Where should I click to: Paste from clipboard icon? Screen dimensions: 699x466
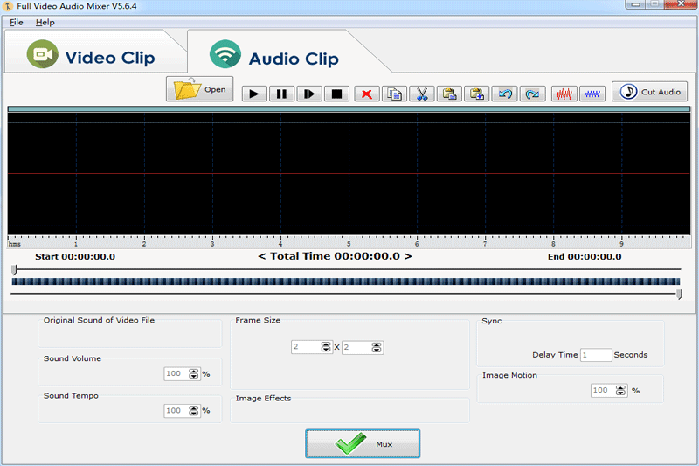449,94
